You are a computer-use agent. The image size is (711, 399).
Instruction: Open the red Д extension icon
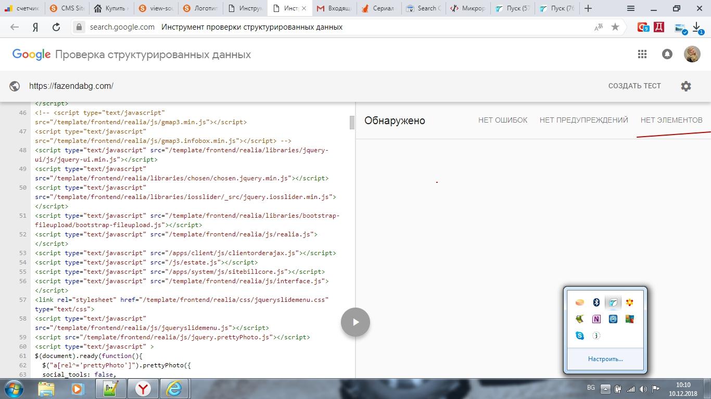click(x=659, y=27)
